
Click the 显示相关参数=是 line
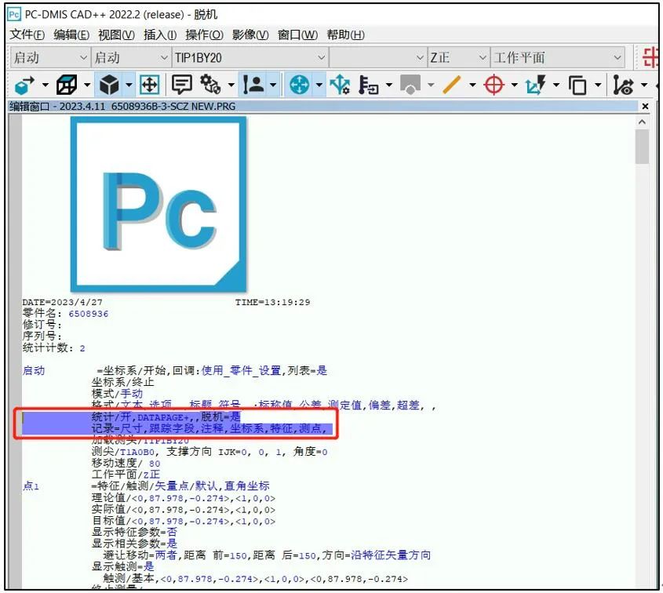click(x=134, y=544)
